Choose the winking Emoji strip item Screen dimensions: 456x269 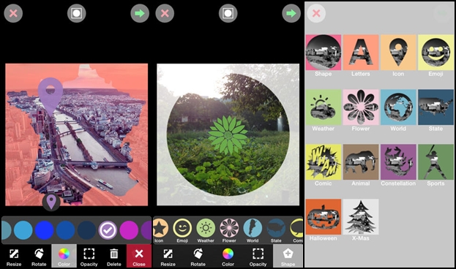coord(182,231)
